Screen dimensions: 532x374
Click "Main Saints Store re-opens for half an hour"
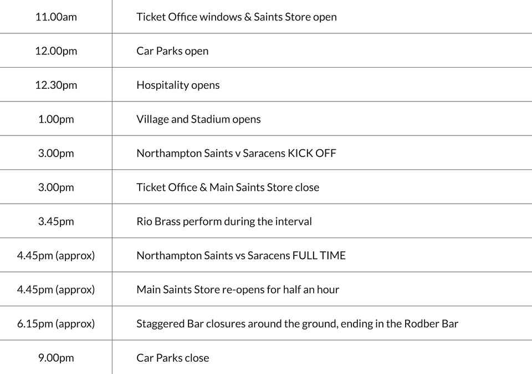point(238,290)
